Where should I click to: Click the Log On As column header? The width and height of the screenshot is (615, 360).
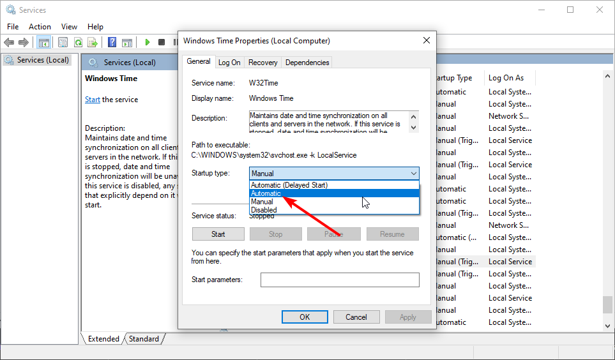[x=510, y=78]
